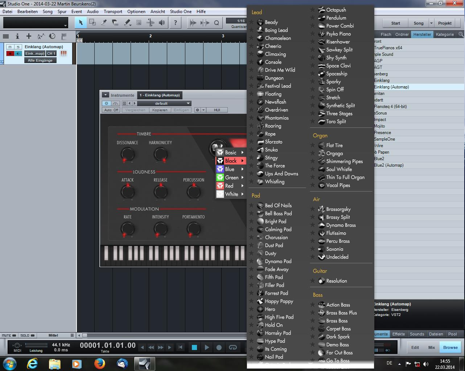This screenshot has height=371, width=465.
Task: Select the Shimmering Pipes organ preset
Action: [x=345, y=161]
